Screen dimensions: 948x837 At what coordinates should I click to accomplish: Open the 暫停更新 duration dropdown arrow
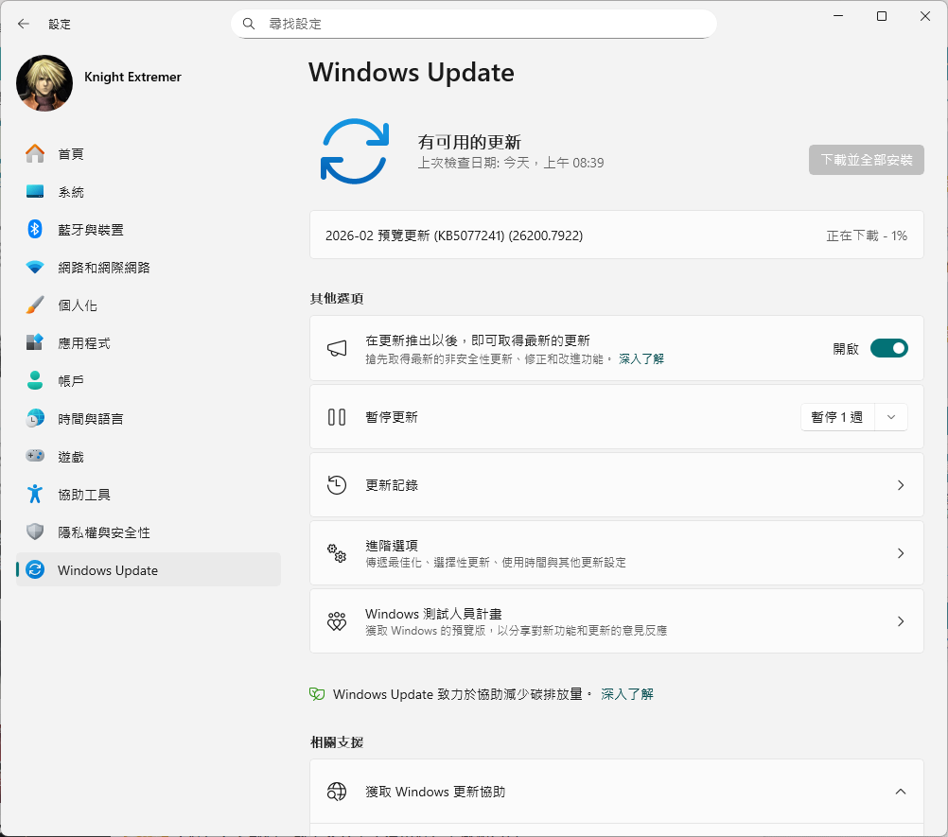pos(890,417)
